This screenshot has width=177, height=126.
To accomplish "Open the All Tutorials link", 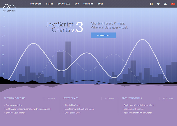I will [168, 98].
